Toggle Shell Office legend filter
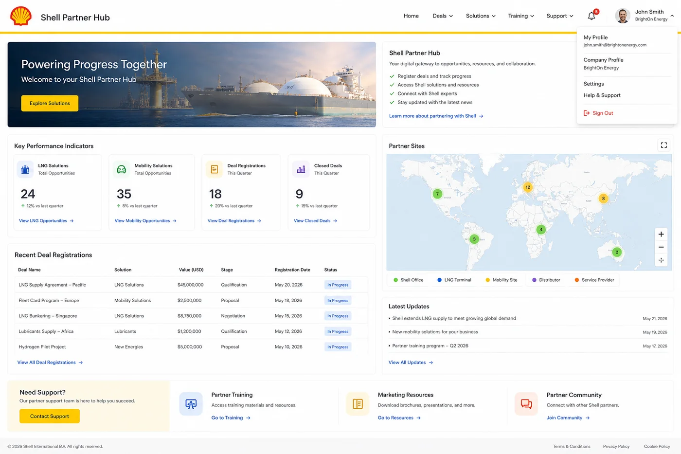This screenshot has height=454, width=681. point(409,280)
